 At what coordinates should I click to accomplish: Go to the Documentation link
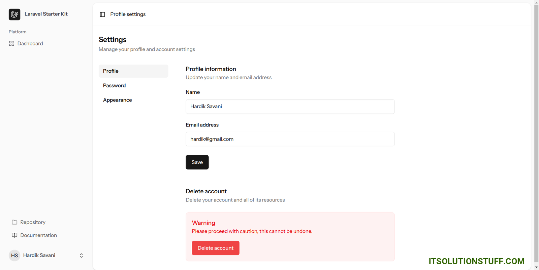click(38, 235)
